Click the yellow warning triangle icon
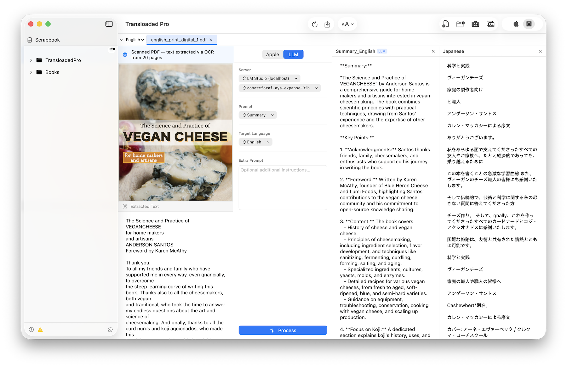This screenshot has width=567, height=367. tap(40, 330)
